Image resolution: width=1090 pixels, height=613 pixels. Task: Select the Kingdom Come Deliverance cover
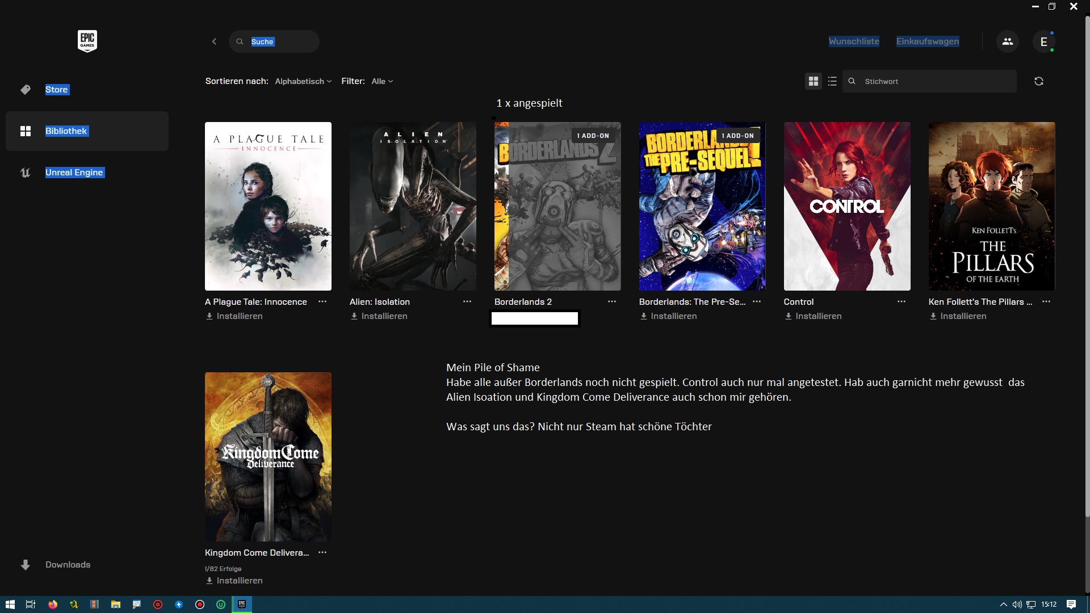pyautogui.click(x=268, y=456)
